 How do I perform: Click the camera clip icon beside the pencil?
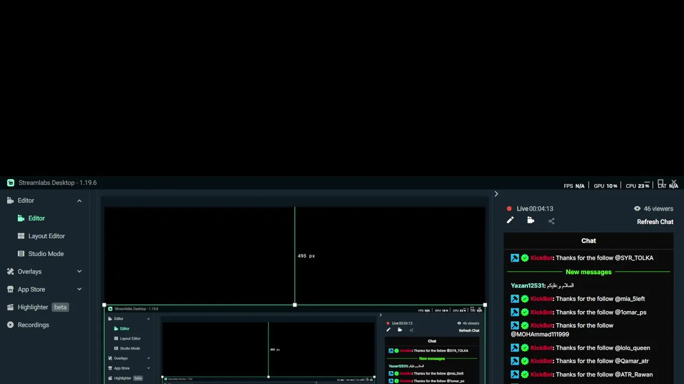coord(531,220)
